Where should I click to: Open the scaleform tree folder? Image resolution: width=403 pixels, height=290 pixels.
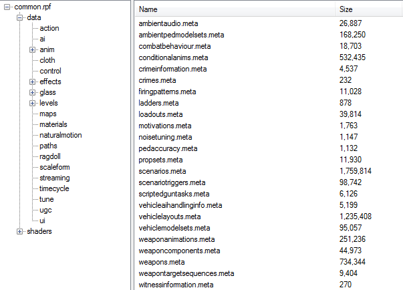pyautogui.click(x=54, y=167)
